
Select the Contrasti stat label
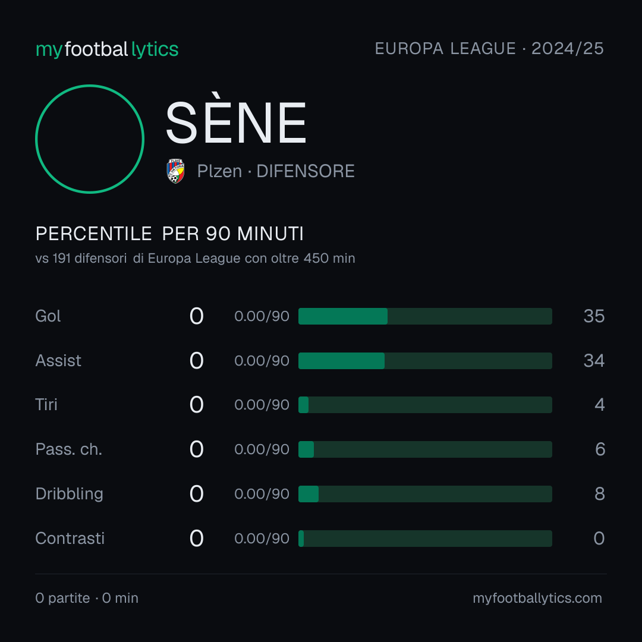pos(70,539)
